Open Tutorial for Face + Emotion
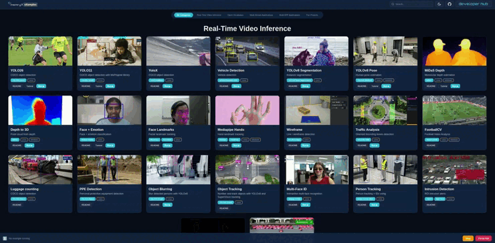The image size is (495, 243). click(99, 146)
